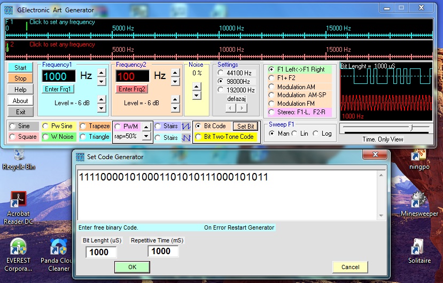Open Panda Cloud Cleaner shortcut
Viewport: 443px width, 283px height.
coord(58,255)
